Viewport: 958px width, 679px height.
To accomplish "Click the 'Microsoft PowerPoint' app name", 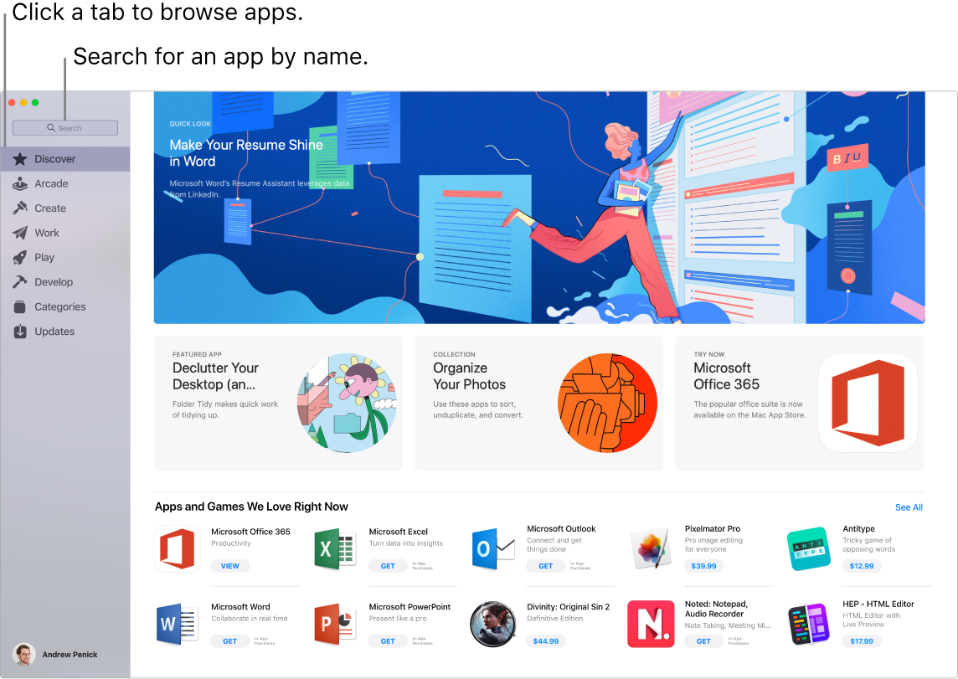I will [409, 607].
